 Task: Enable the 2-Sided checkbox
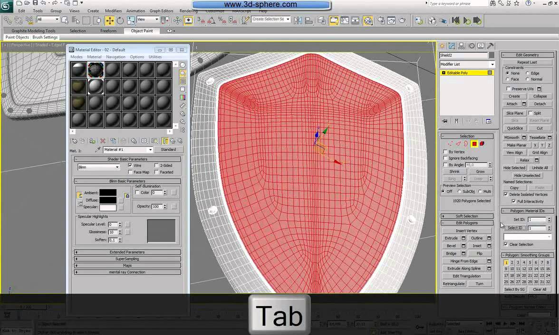[156, 166]
